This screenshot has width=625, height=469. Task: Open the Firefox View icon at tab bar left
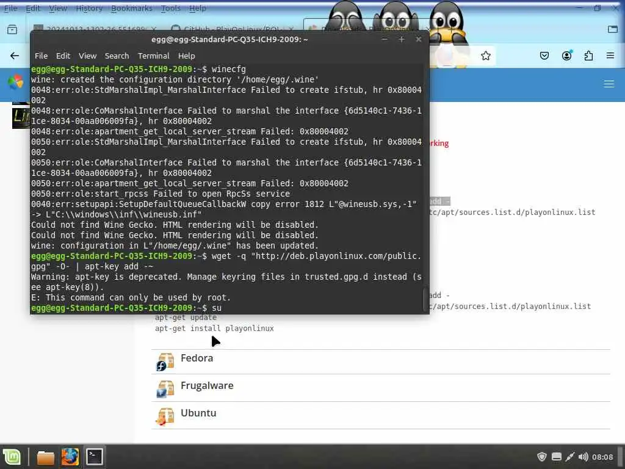(12, 29)
